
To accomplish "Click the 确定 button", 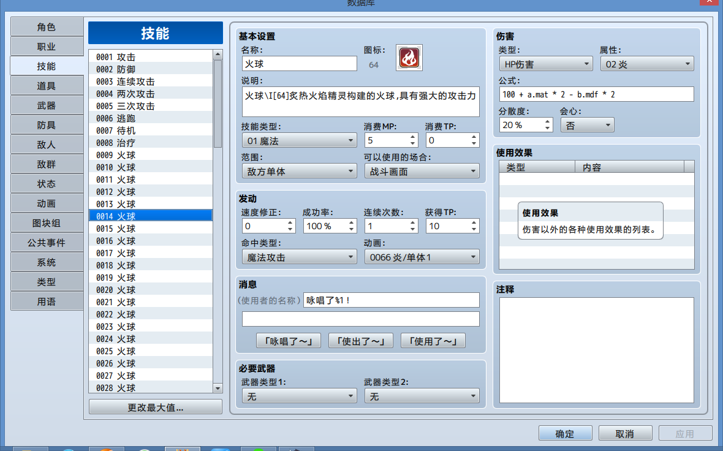I will tap(566, 433).
